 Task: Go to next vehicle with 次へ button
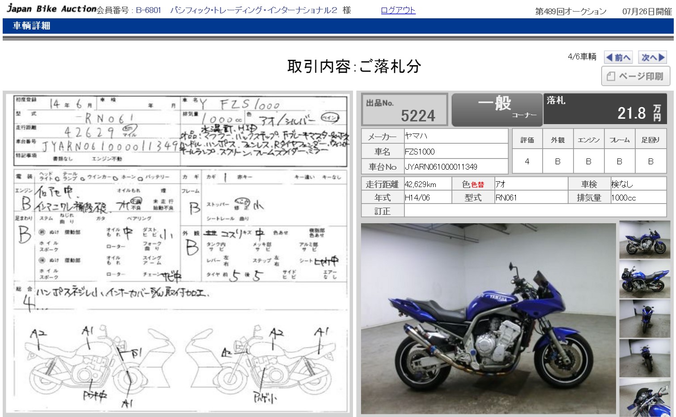pos(652,57)
